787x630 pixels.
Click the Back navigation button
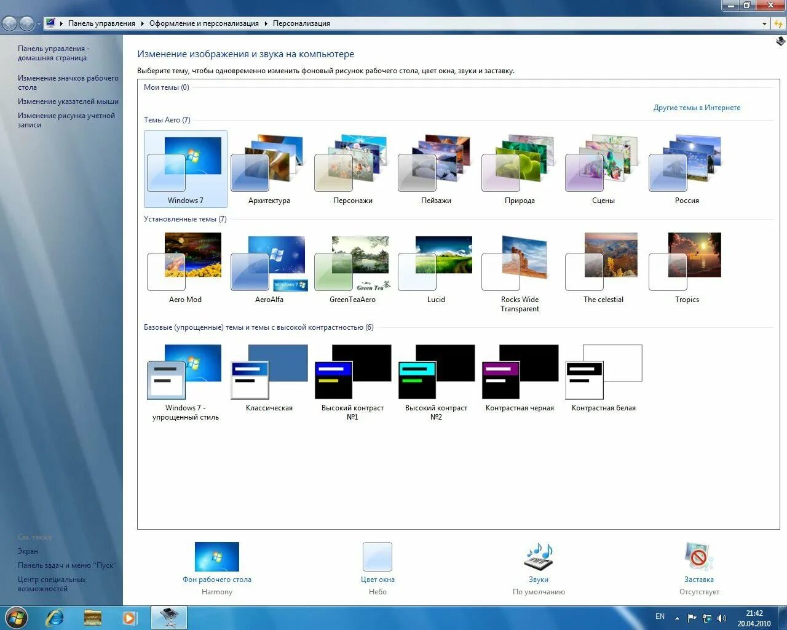coord(10,24)
